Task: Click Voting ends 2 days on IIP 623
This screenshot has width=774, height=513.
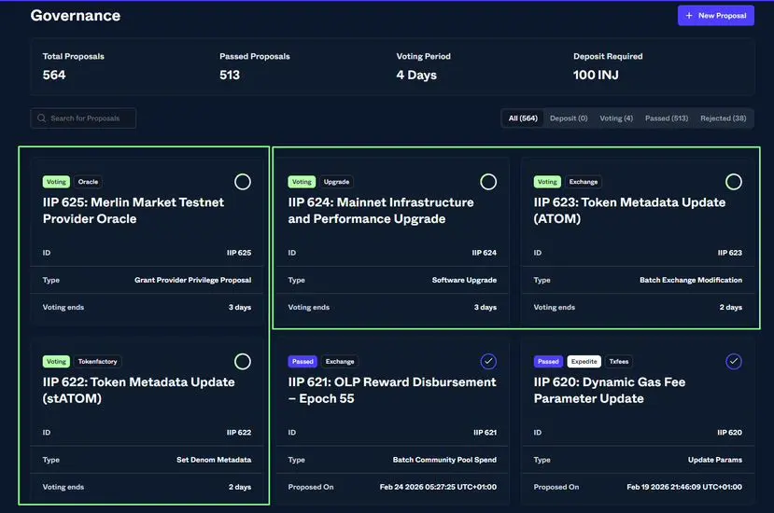Action: pos(730,307)
